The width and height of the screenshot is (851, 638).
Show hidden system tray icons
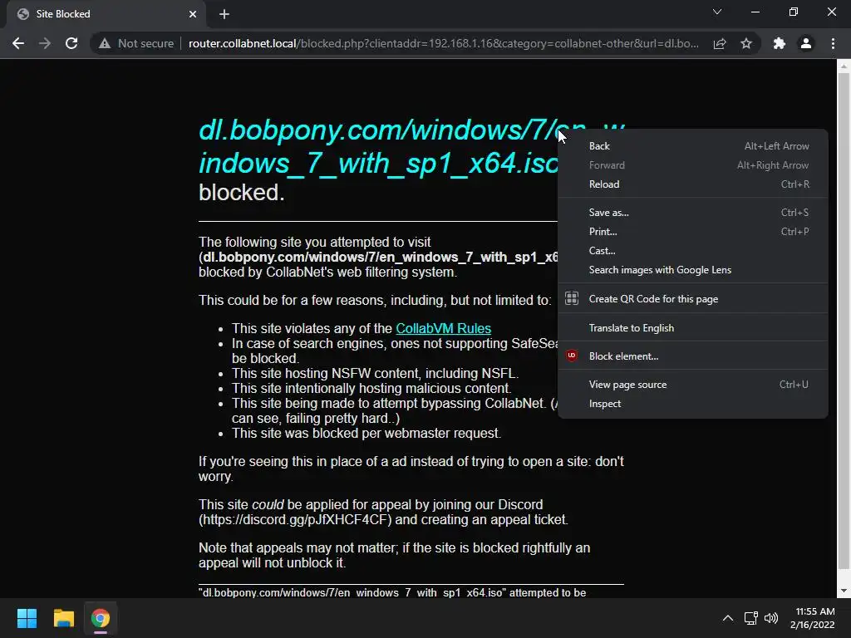pos(728,618)
